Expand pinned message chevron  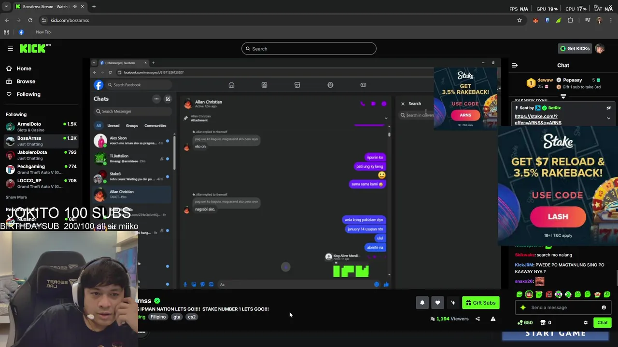click(608, 118)
